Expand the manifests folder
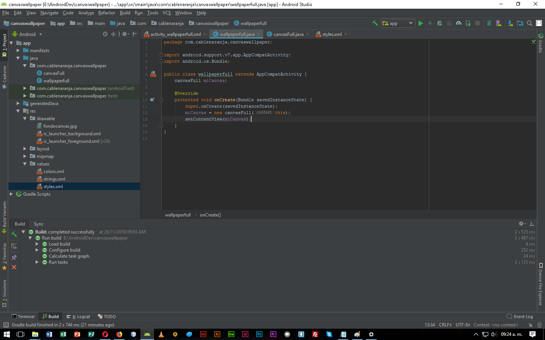The width and height of the screenshot is (545, 340). pyautogui.click(x=18, y=50)
